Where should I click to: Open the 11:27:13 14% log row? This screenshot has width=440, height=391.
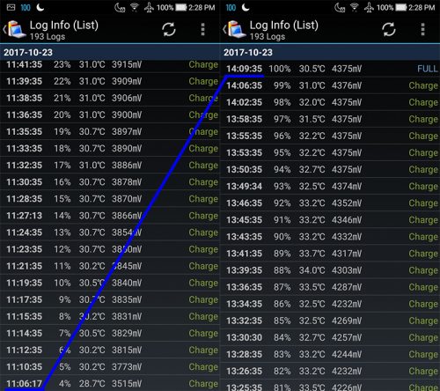point(110,216)
